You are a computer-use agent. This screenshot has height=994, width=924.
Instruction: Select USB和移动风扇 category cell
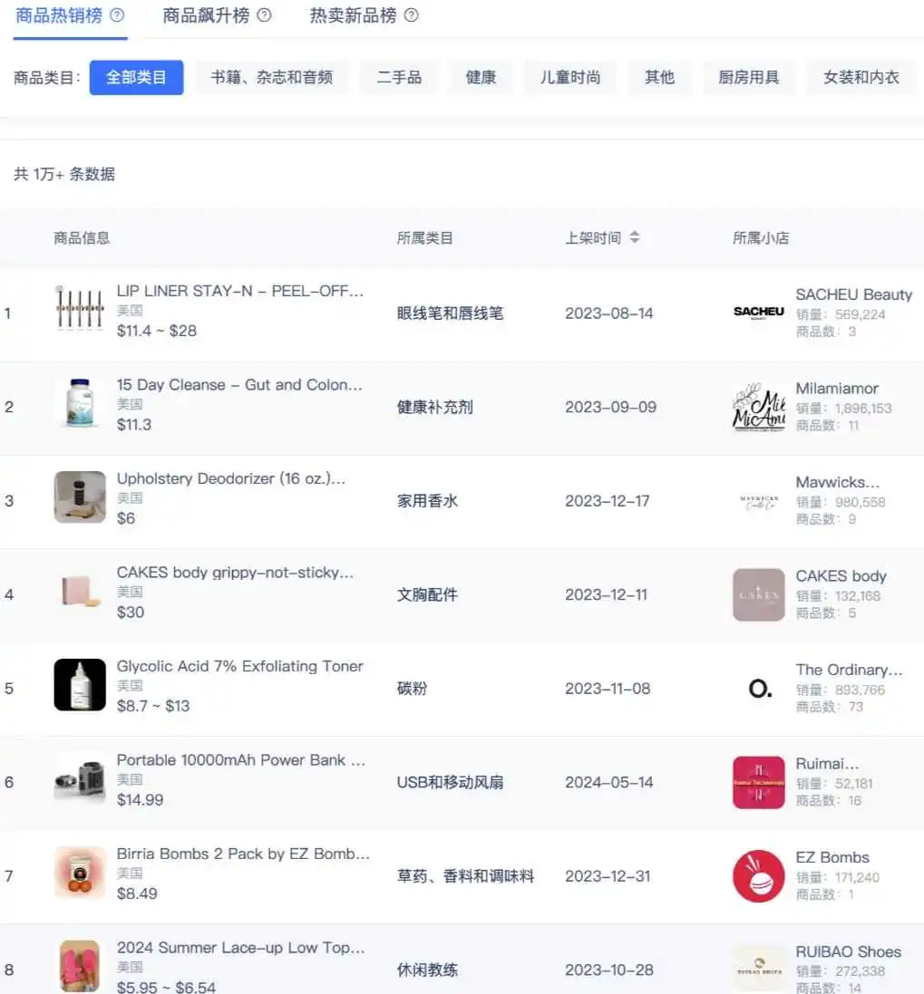[451, 782]
